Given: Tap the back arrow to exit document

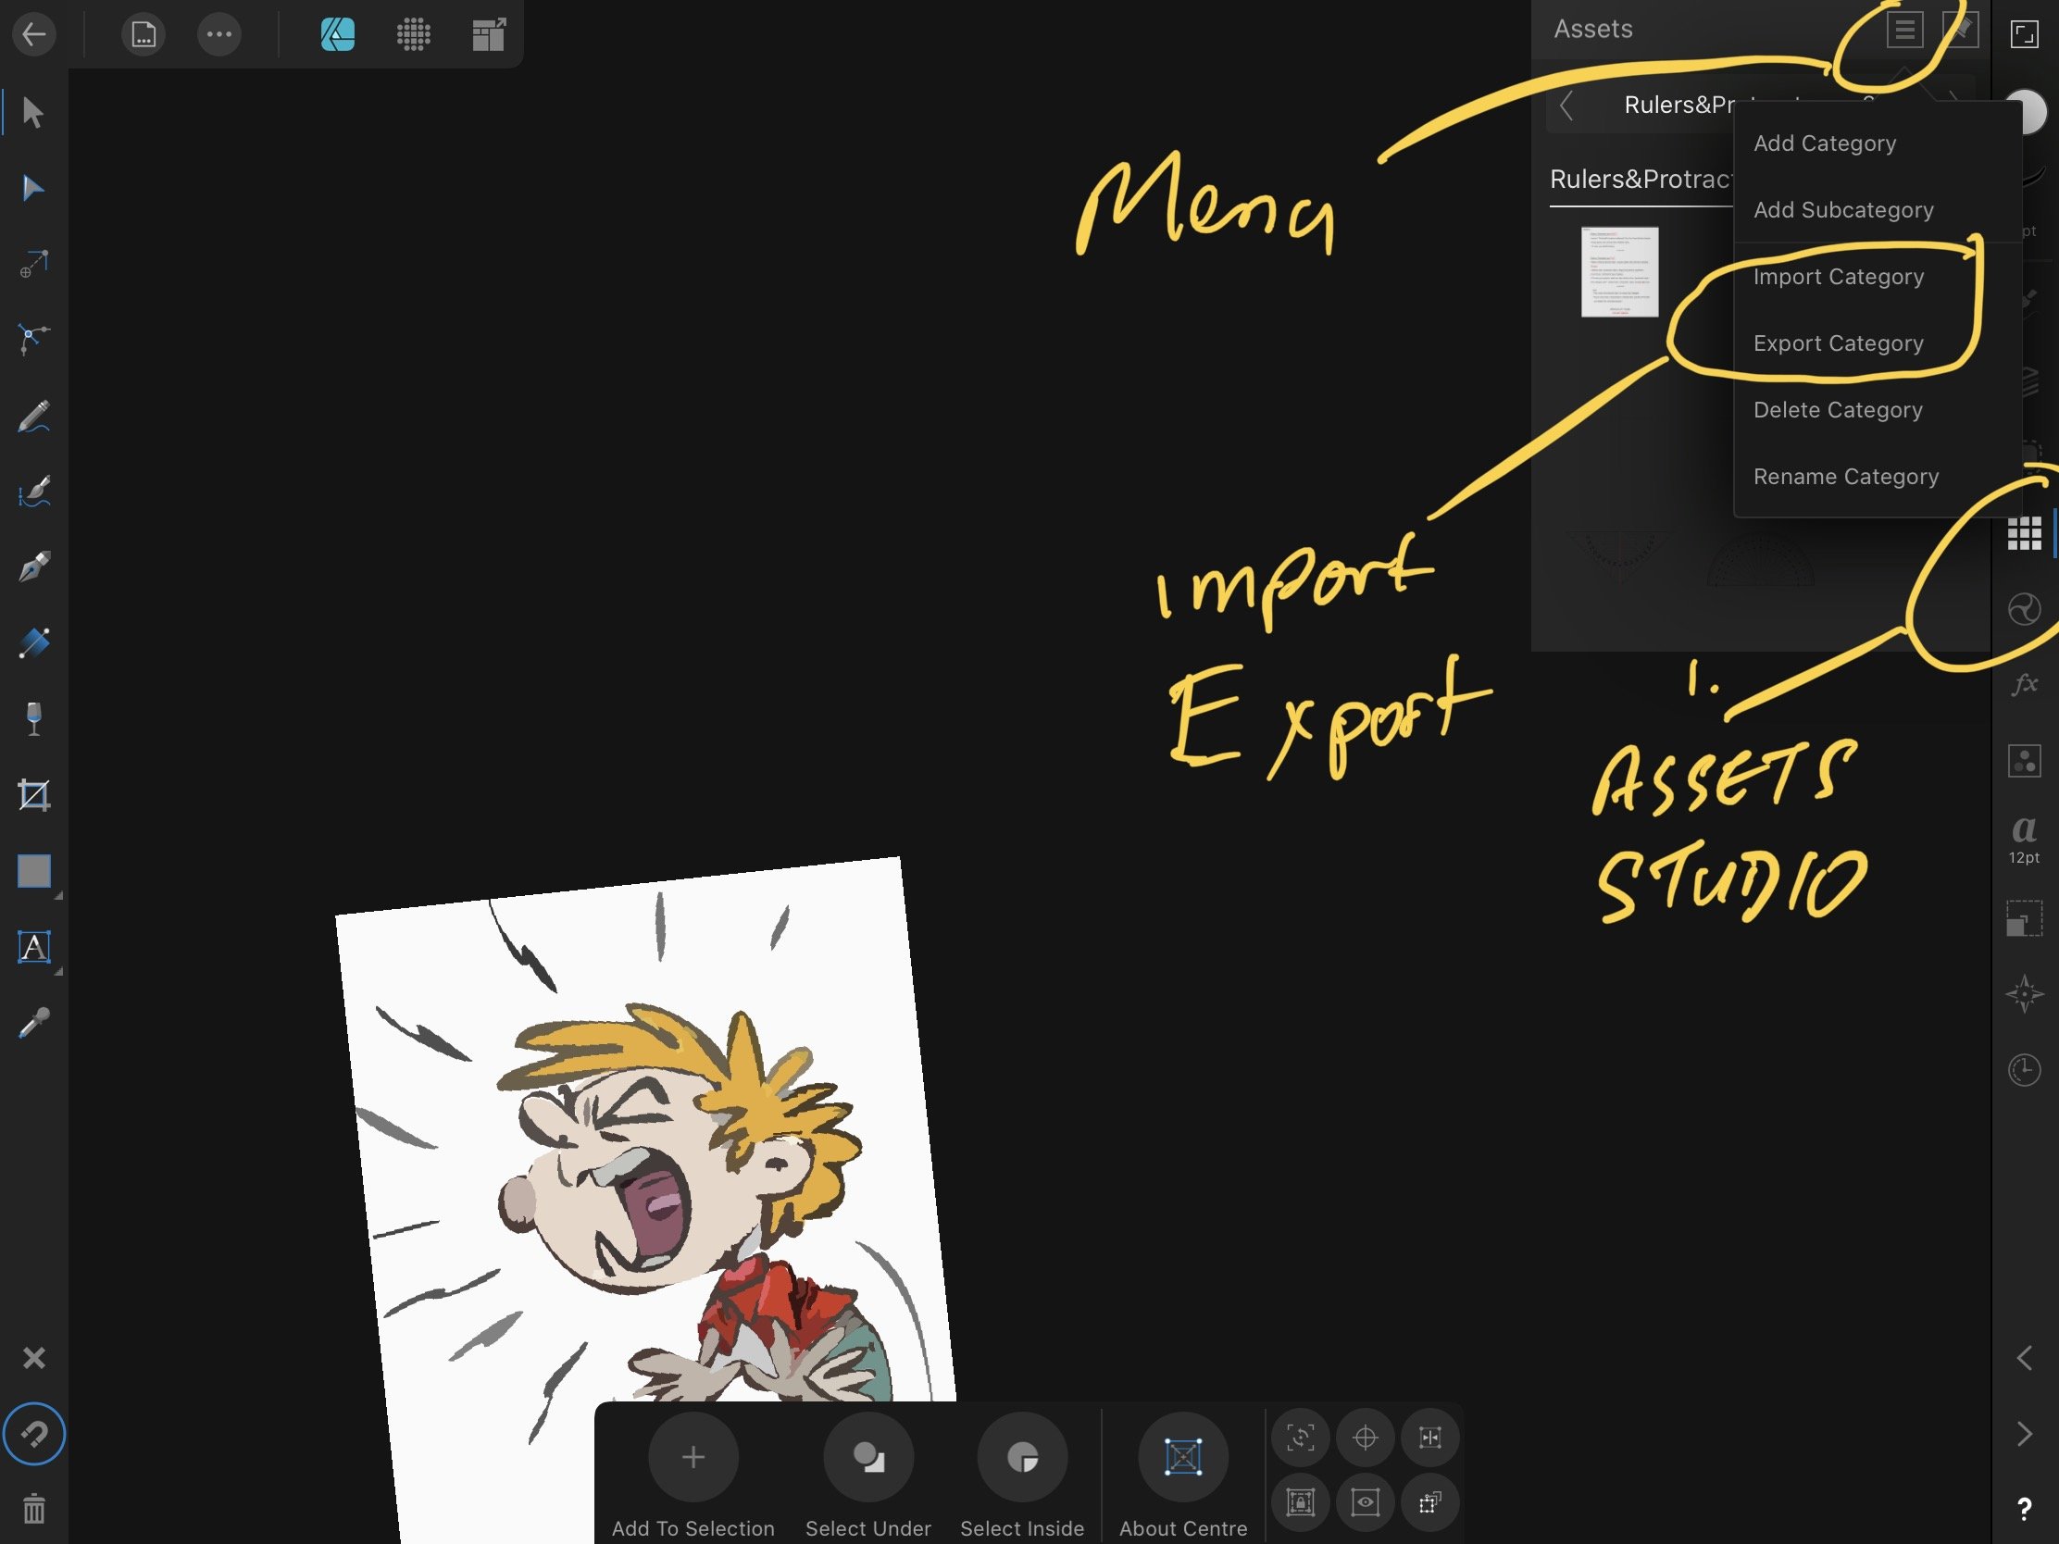Looking at the screenshot, I should click(34, 35).
